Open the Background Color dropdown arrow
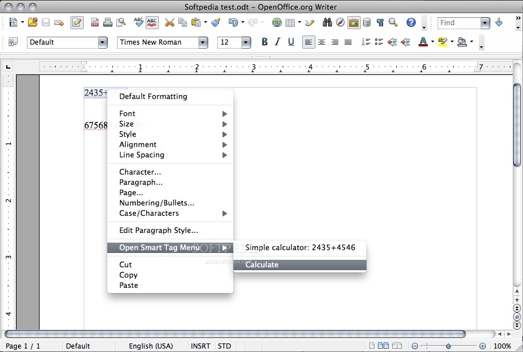523x352 pixels. (471, 42)
